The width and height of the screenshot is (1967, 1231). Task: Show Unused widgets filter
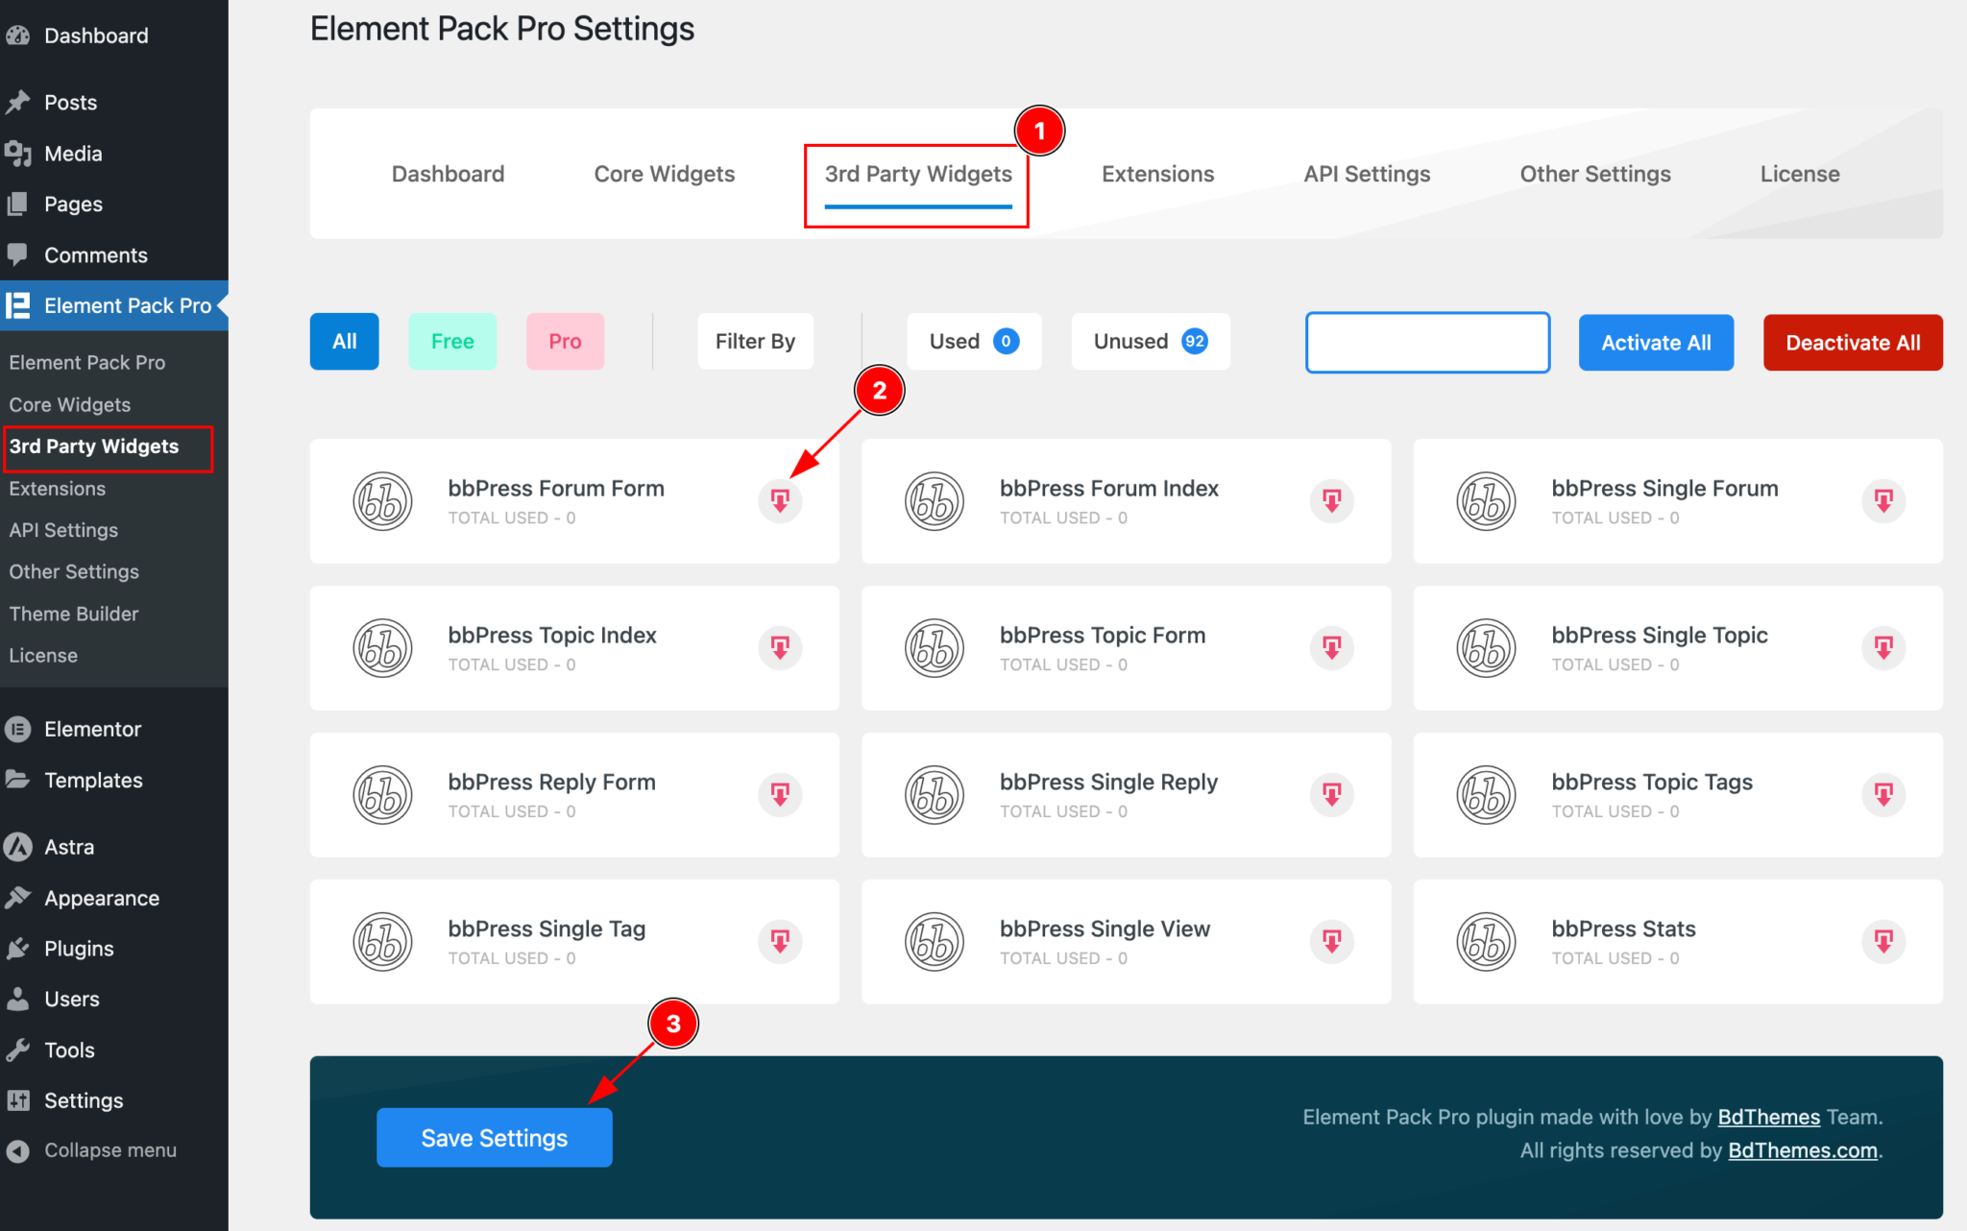point(1150,341)
